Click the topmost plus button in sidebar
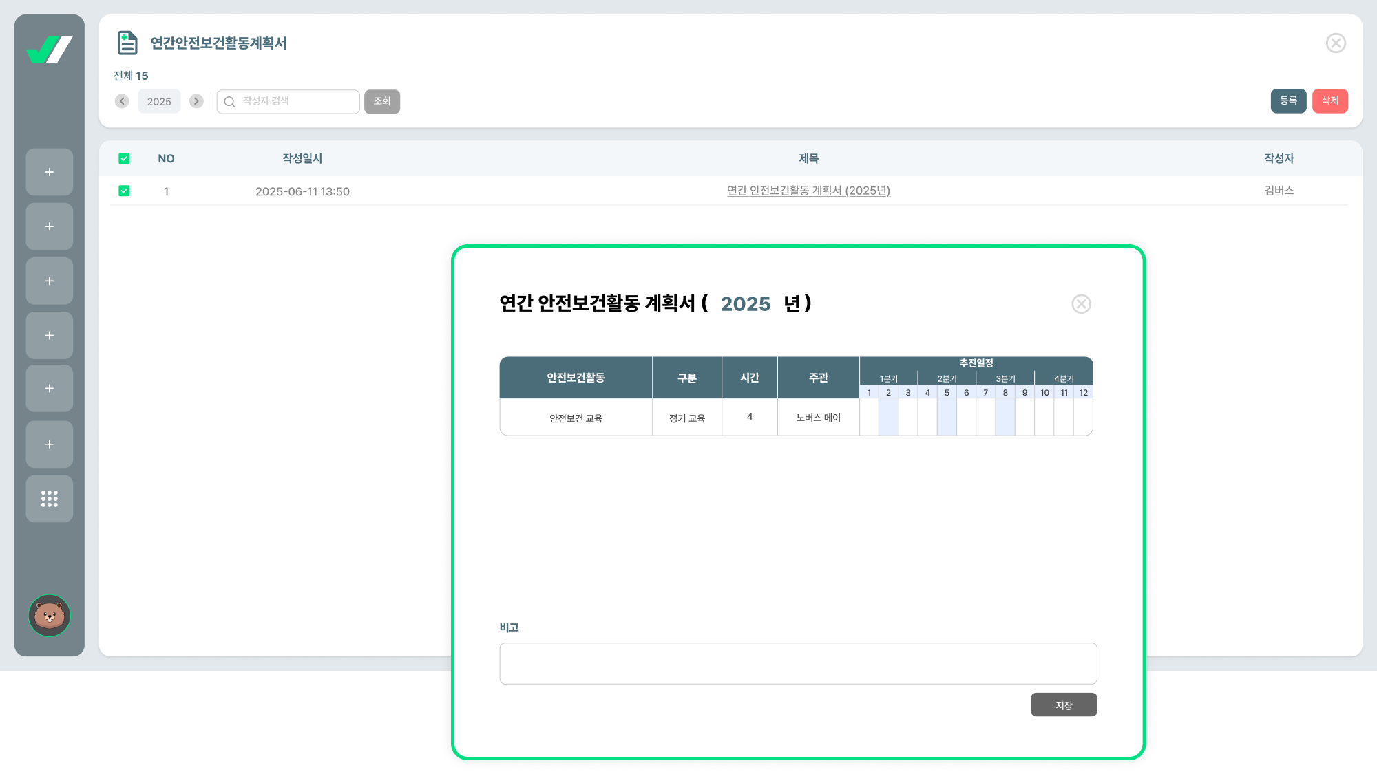Image resolution: width=1377 pixels, height=774 pixels. point(50,172)
